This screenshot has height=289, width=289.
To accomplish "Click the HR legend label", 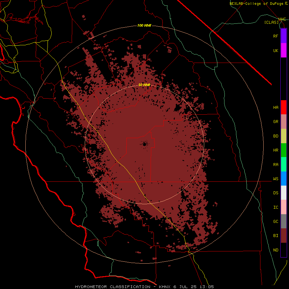I will tap(276, 150).
